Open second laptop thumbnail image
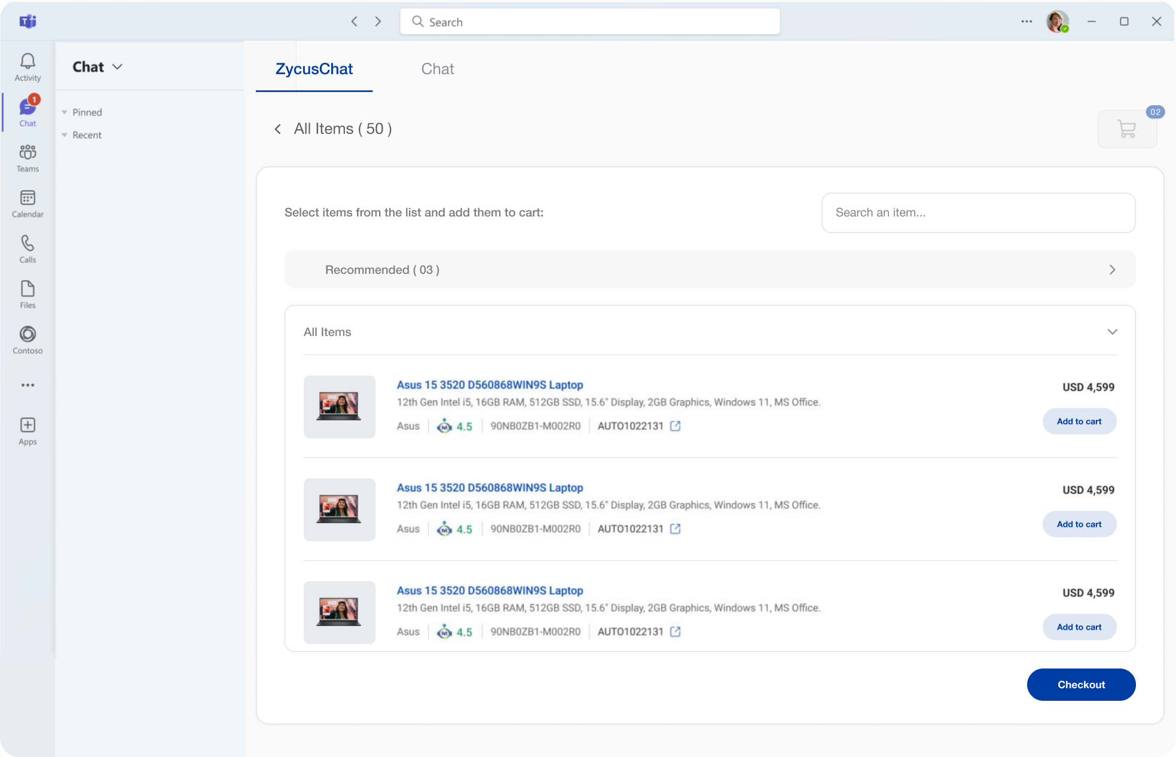Viewport: 1176px width, 757px height. coord(340,509)
